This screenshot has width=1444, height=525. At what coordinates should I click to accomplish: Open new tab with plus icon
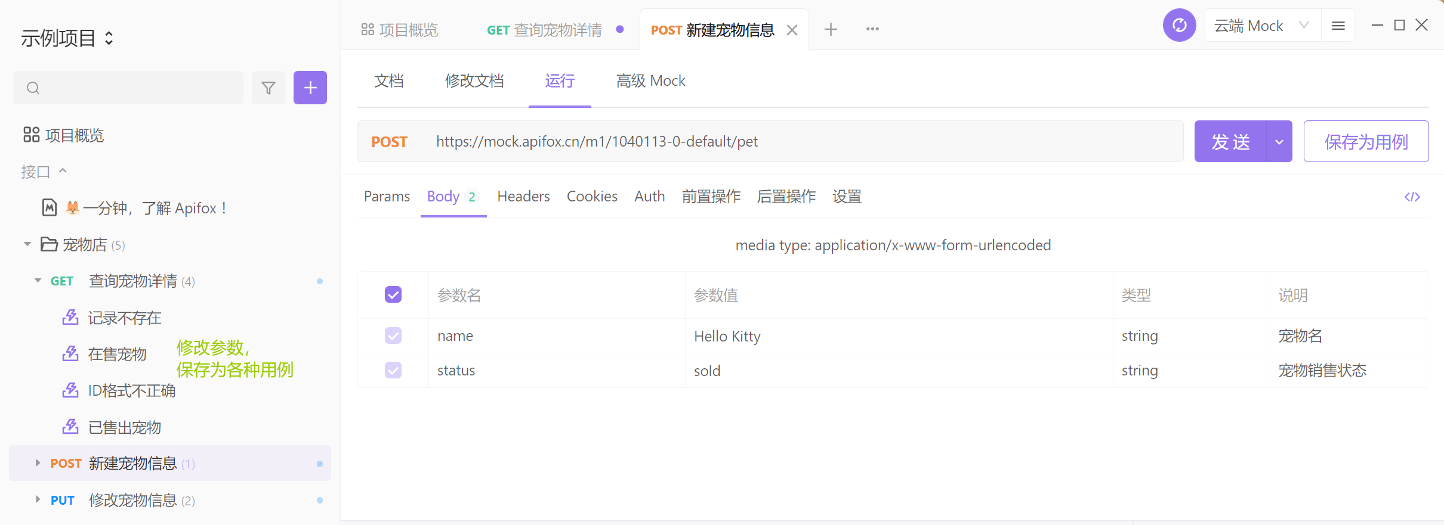click(x=831, y=29)
